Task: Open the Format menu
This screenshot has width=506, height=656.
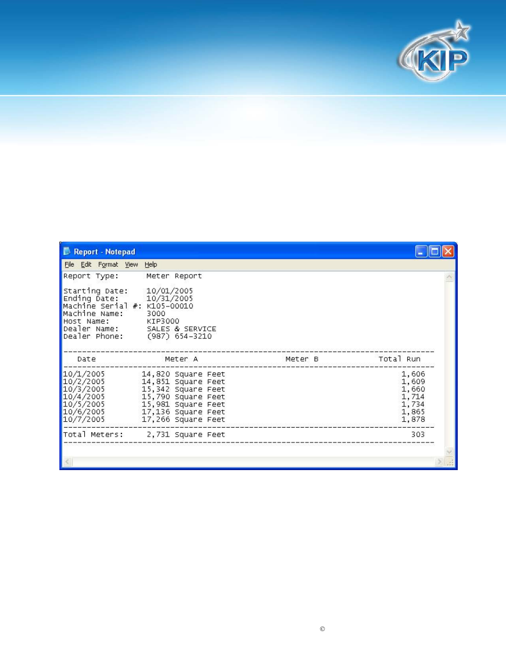Action: 108,265
